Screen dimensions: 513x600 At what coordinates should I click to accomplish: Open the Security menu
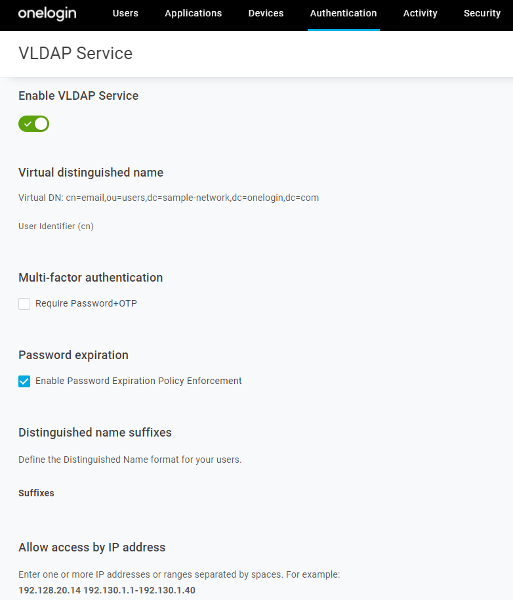coord(482,13)
